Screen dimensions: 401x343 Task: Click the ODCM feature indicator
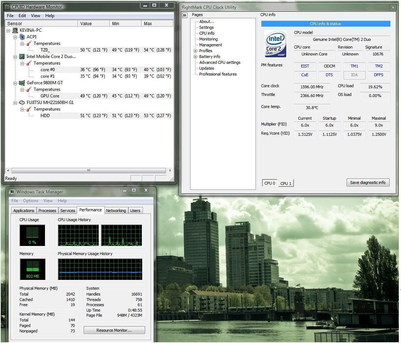329,66
